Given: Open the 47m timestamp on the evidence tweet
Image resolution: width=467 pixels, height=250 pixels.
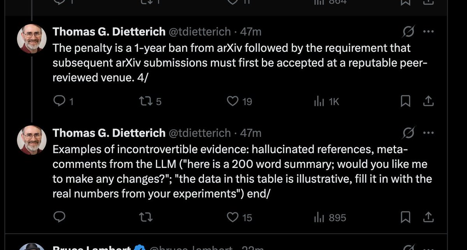Looking at the screenshot, I should [x=251, y=133].
